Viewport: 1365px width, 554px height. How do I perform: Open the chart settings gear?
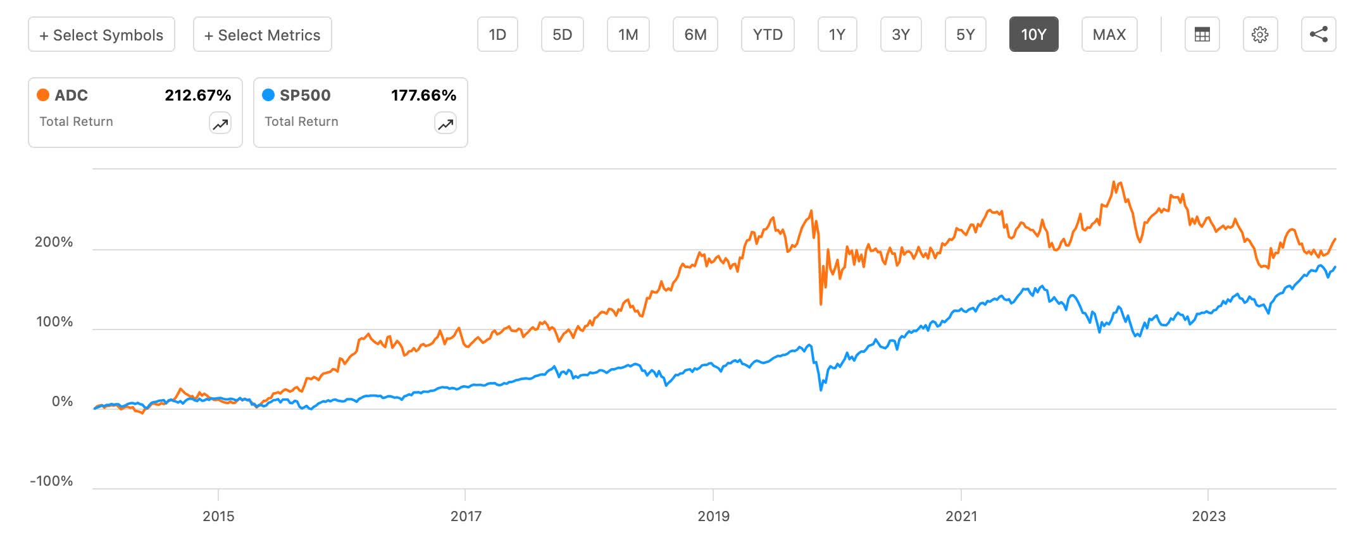pyautogui.click(x=1260, y=35)
